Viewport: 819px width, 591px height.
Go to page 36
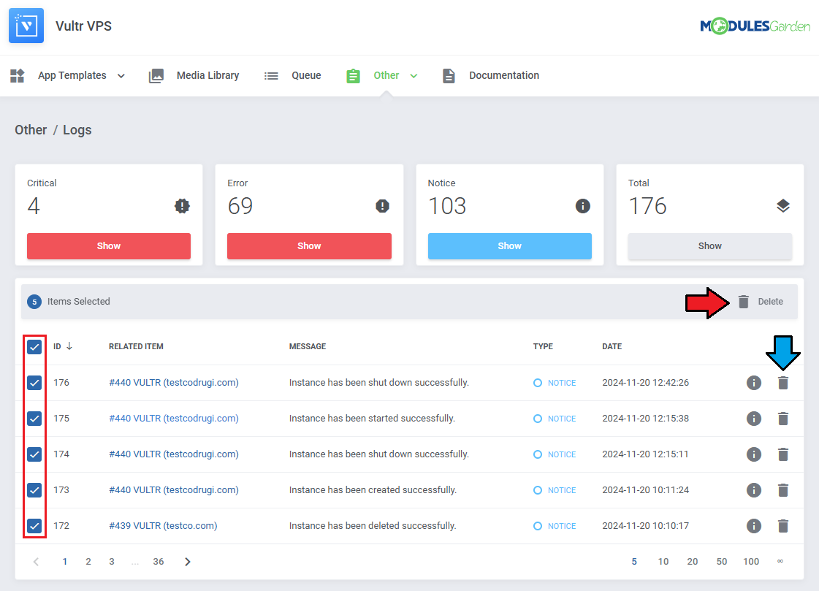[159, 562]
